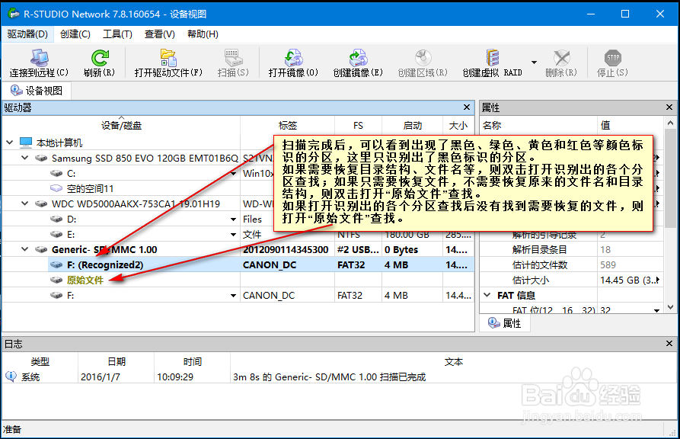Click the 连接到远程 toolbar icon
This screenshot has height=439, width=680.
[x=39, y=58]
